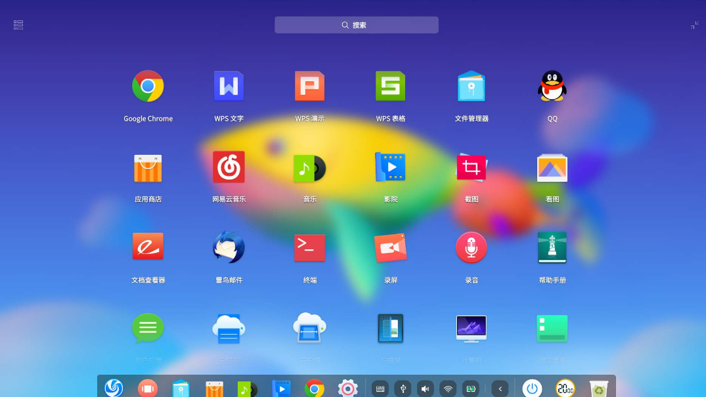Open WPS 演示 presentation app
This screenshot has height=397, width=706.
tap(309, 87)
